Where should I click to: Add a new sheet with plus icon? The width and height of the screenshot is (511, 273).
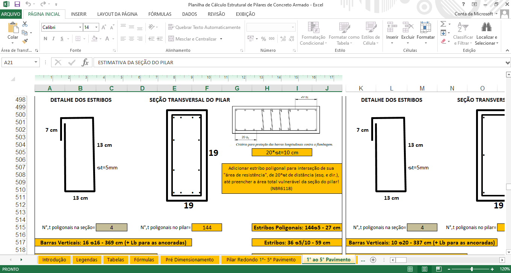373,259
